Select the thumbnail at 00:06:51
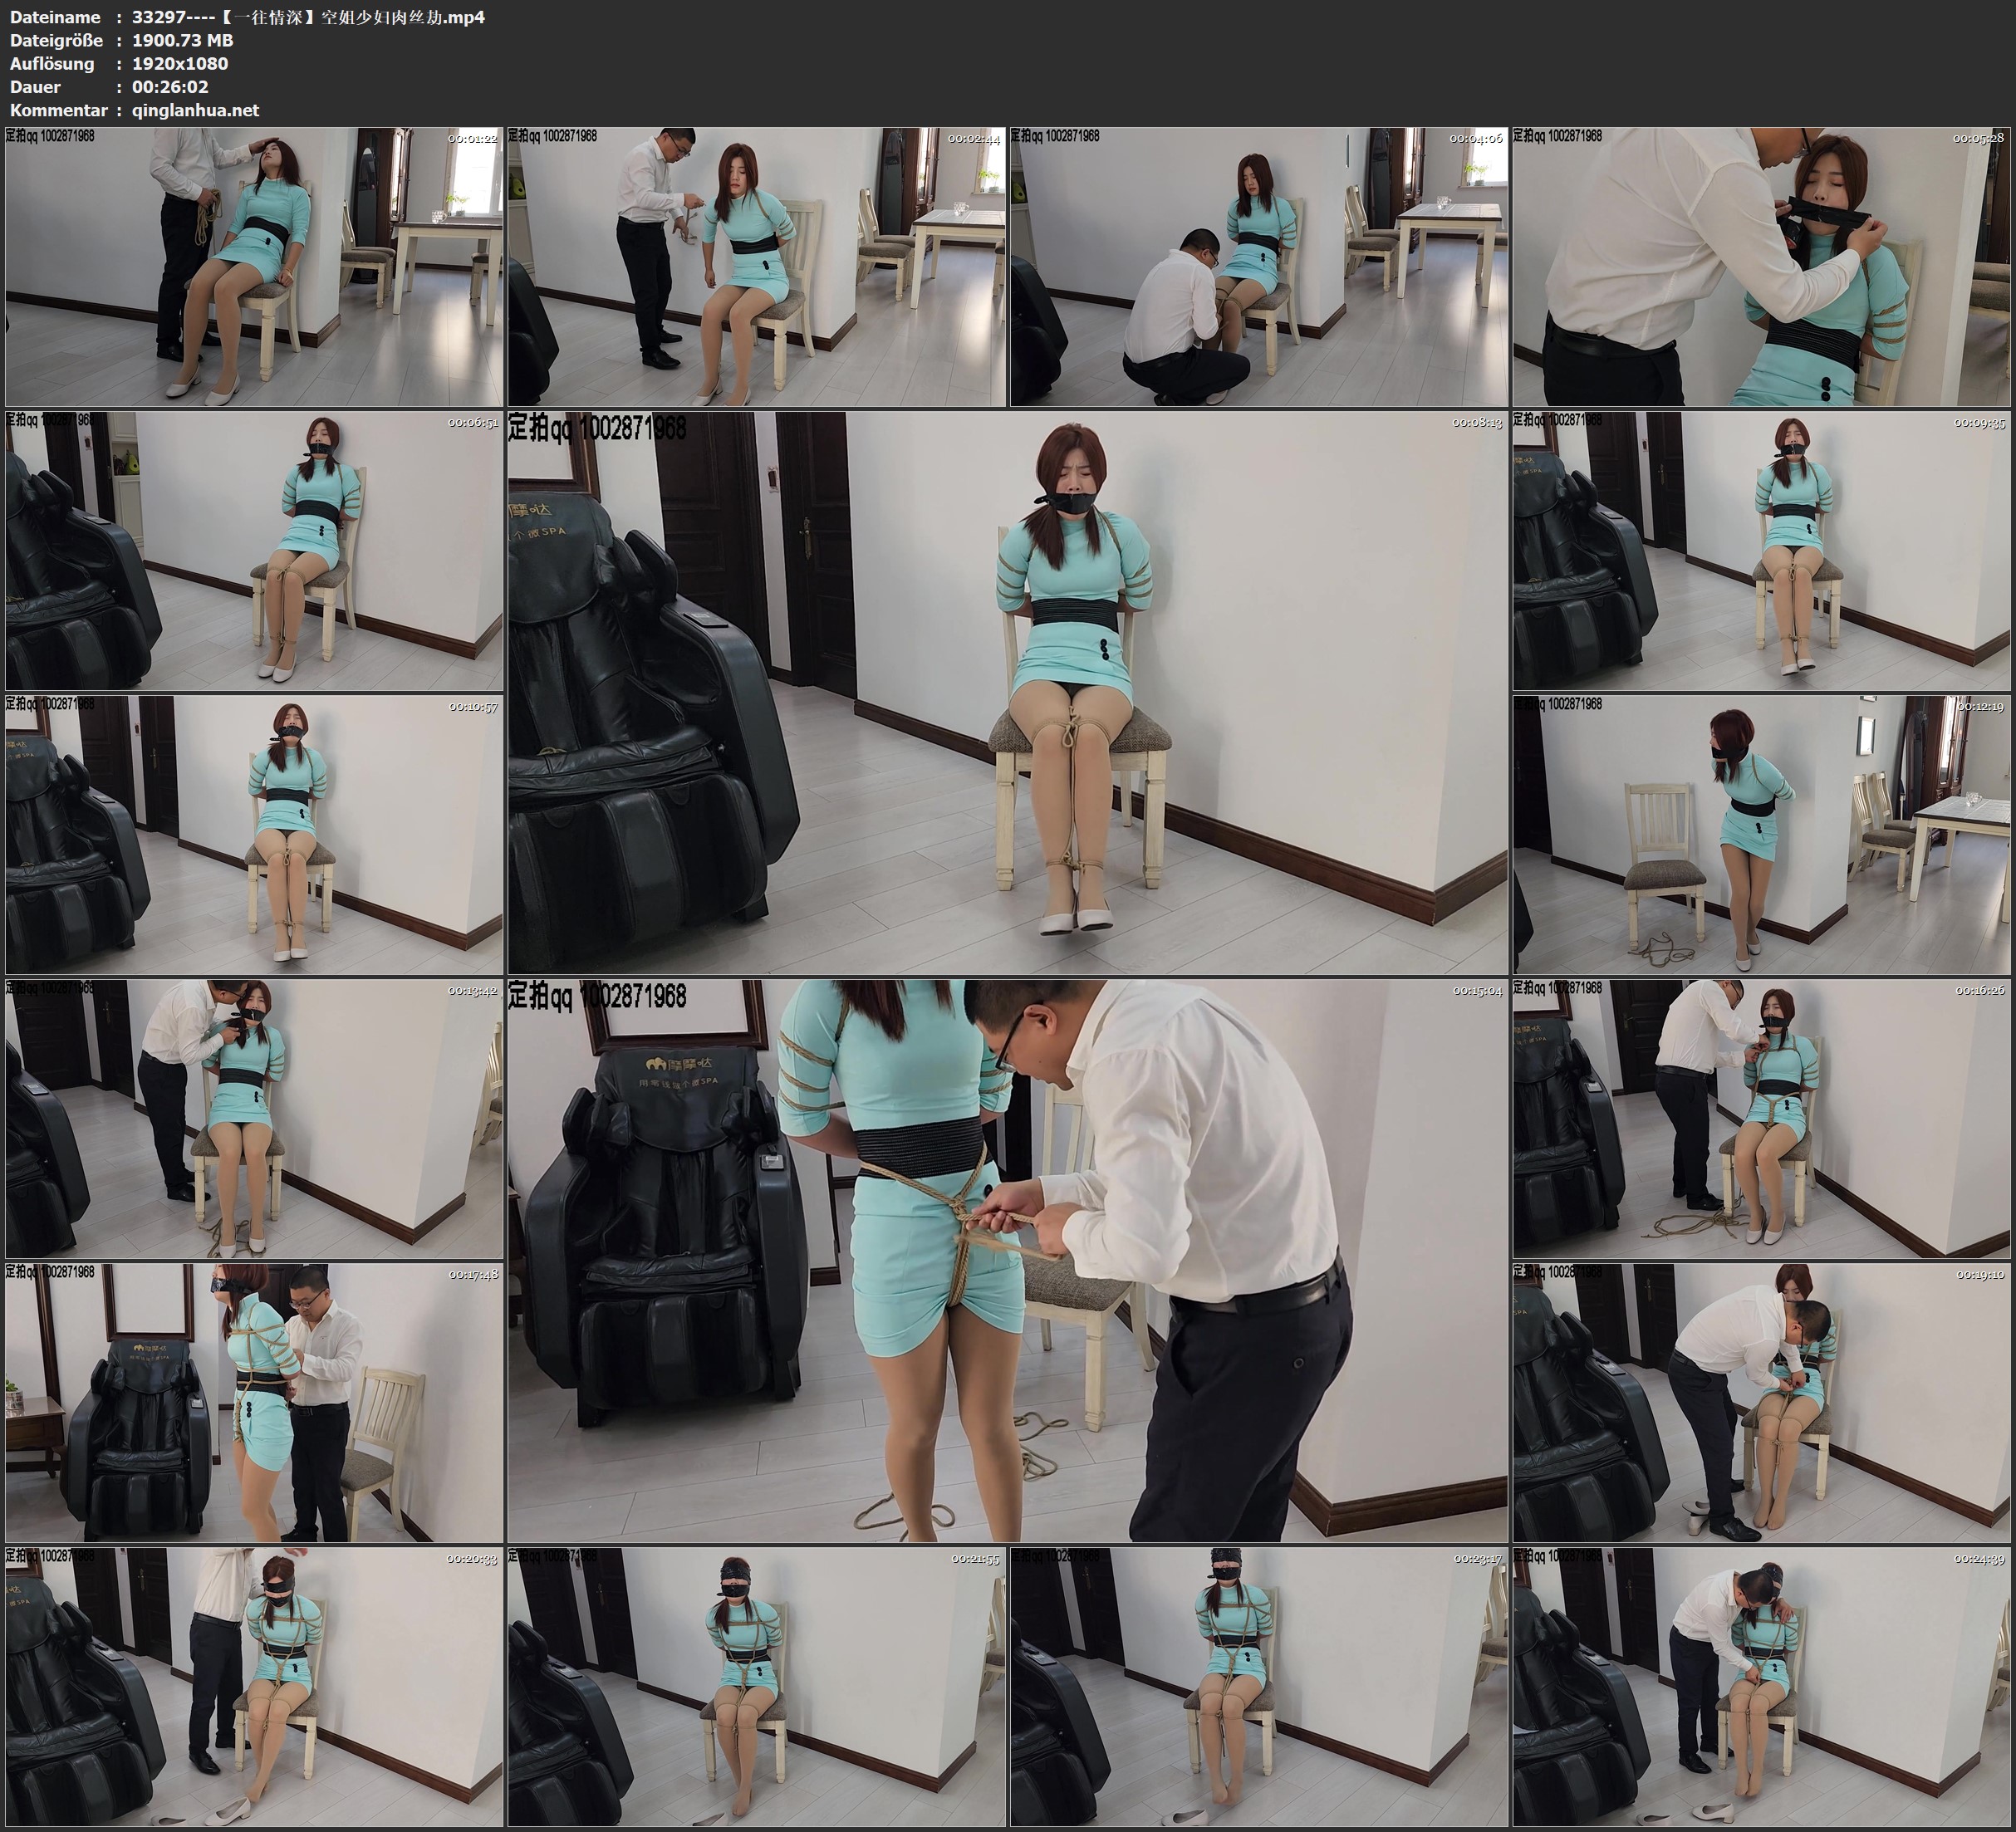This screenshot has height=1832, width=2016. pyautogui.click(x=254, y=550)
